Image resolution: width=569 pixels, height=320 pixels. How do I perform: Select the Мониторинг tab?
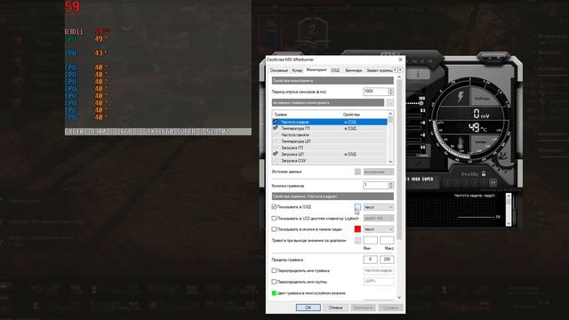317,69
